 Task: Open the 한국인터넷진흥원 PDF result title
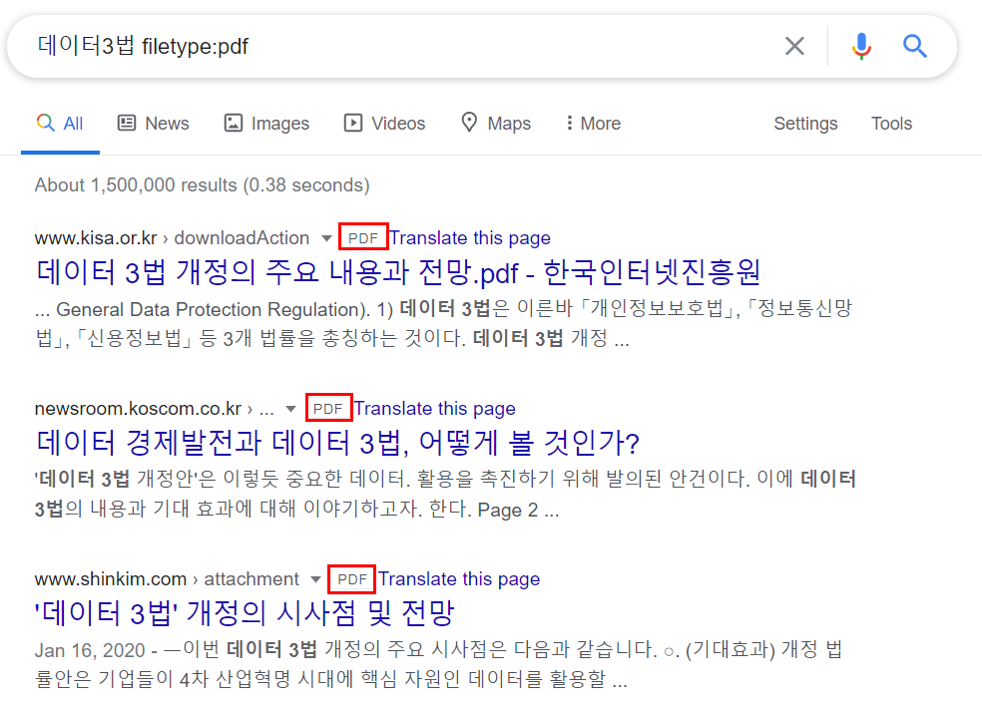[x=398, y=272]
